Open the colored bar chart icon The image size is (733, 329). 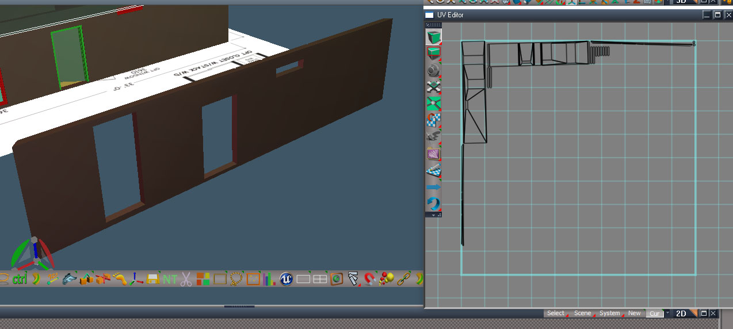point(269,279)
